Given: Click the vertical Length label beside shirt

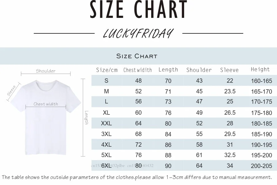Looking at the screenshot, I should pos(86,118).
